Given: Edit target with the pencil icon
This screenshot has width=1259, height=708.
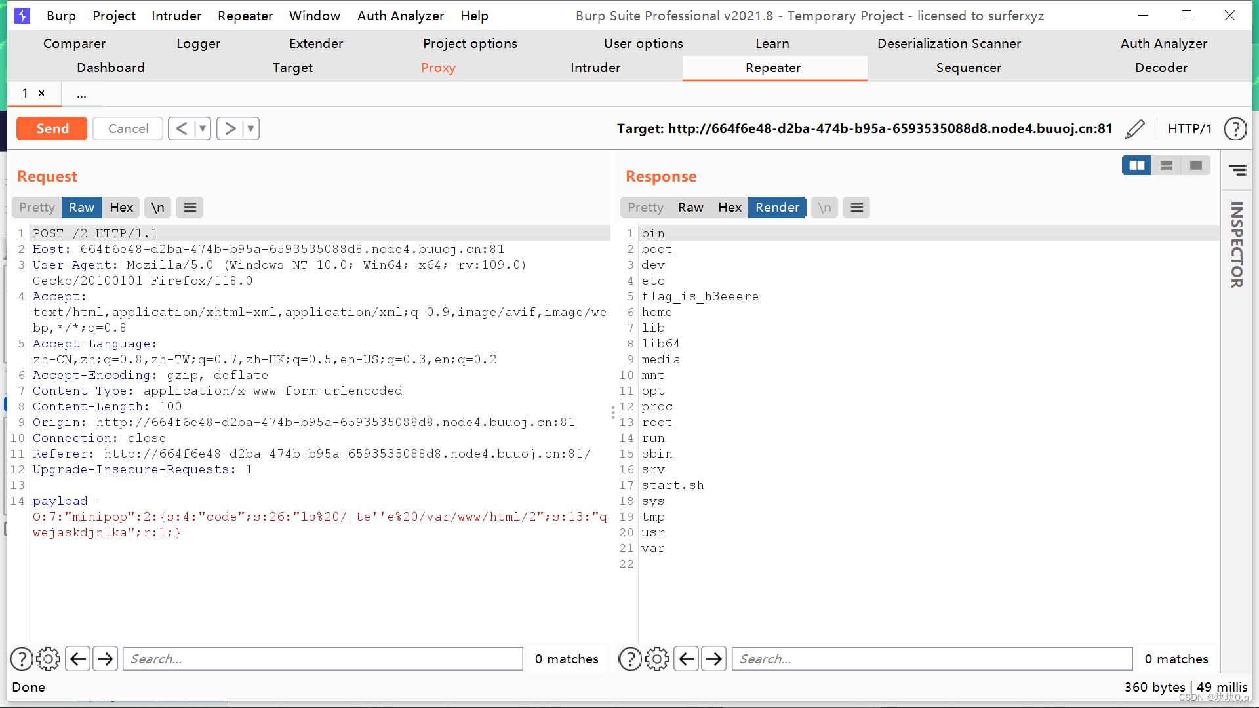Looking at the screenshot, I should tap(1135, 129).
